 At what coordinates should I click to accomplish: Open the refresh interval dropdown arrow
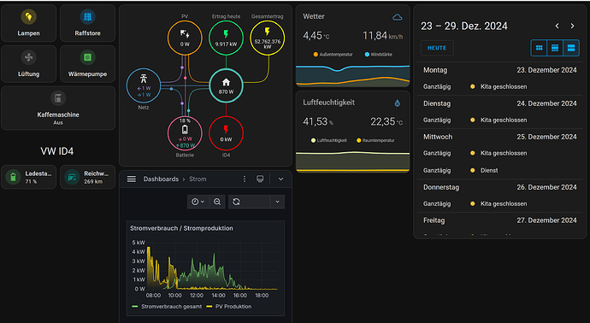[277, 202]
